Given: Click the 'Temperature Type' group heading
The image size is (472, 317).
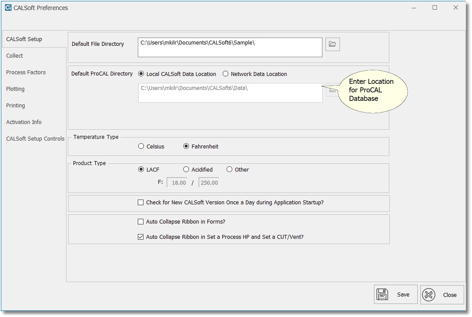Looking at the screenshot, I should (x=96, y=137).
